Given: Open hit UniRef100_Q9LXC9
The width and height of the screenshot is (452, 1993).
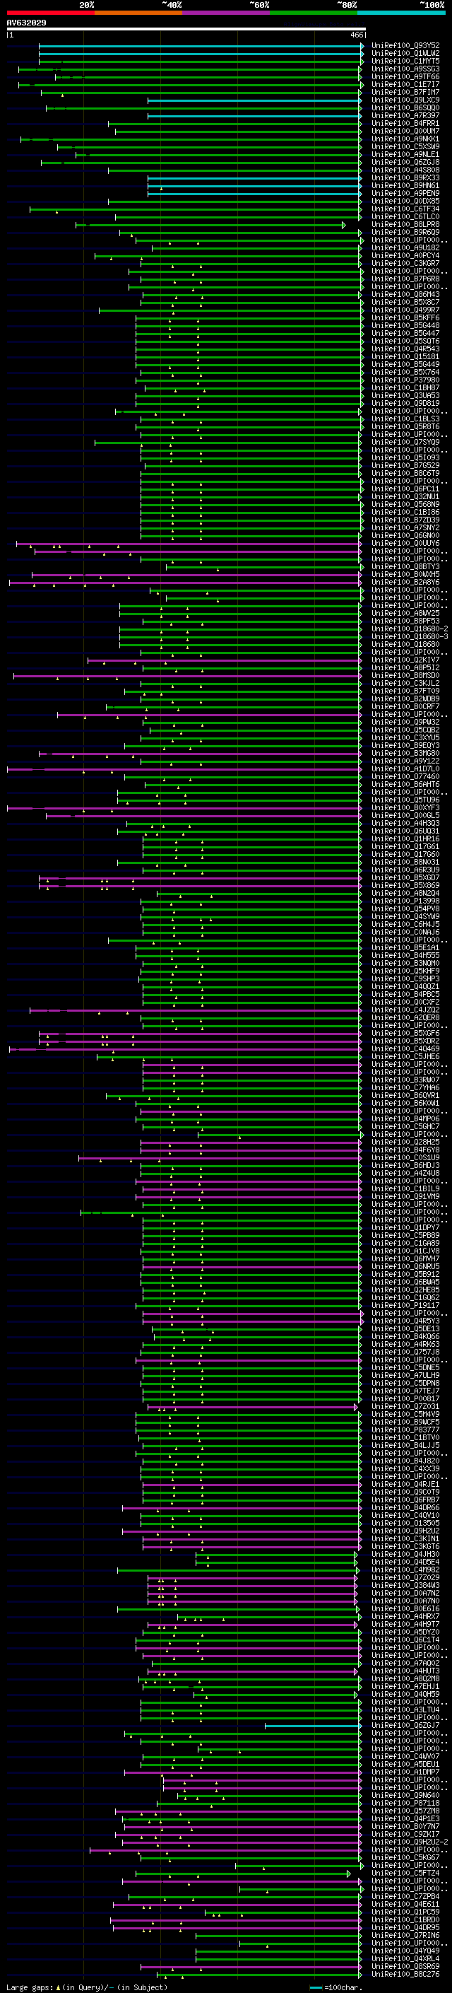Looking at the screenshot, I should 405,100.
